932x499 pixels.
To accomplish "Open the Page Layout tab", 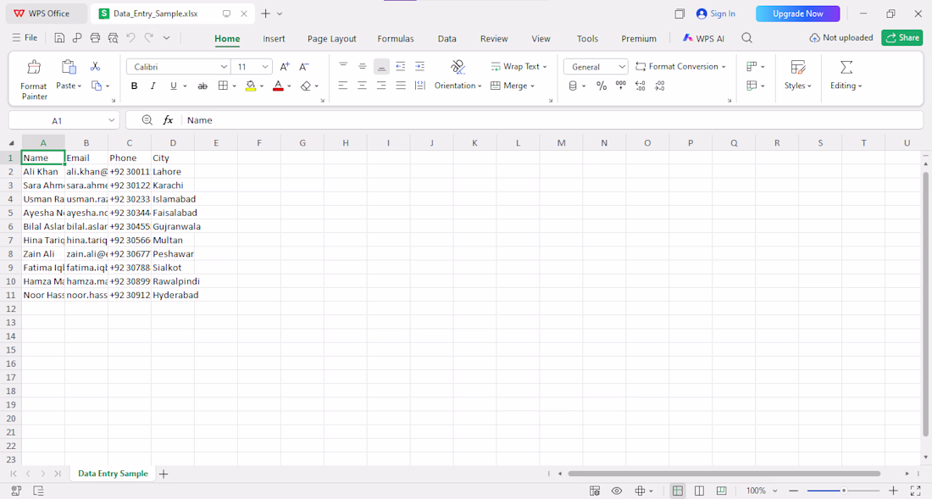I will (x=331, y=39).
